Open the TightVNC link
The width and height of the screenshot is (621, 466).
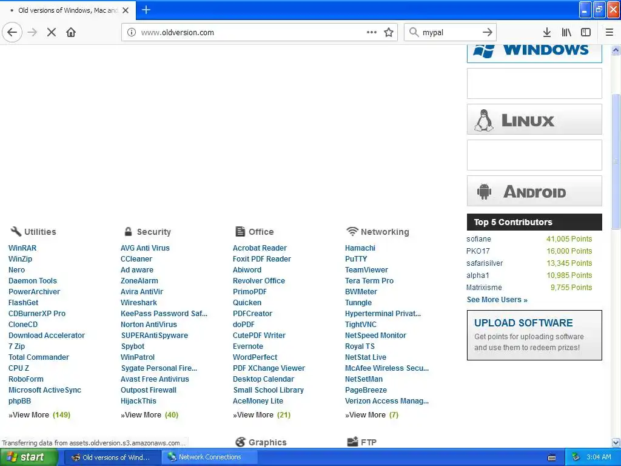click(x=360, y=324)
